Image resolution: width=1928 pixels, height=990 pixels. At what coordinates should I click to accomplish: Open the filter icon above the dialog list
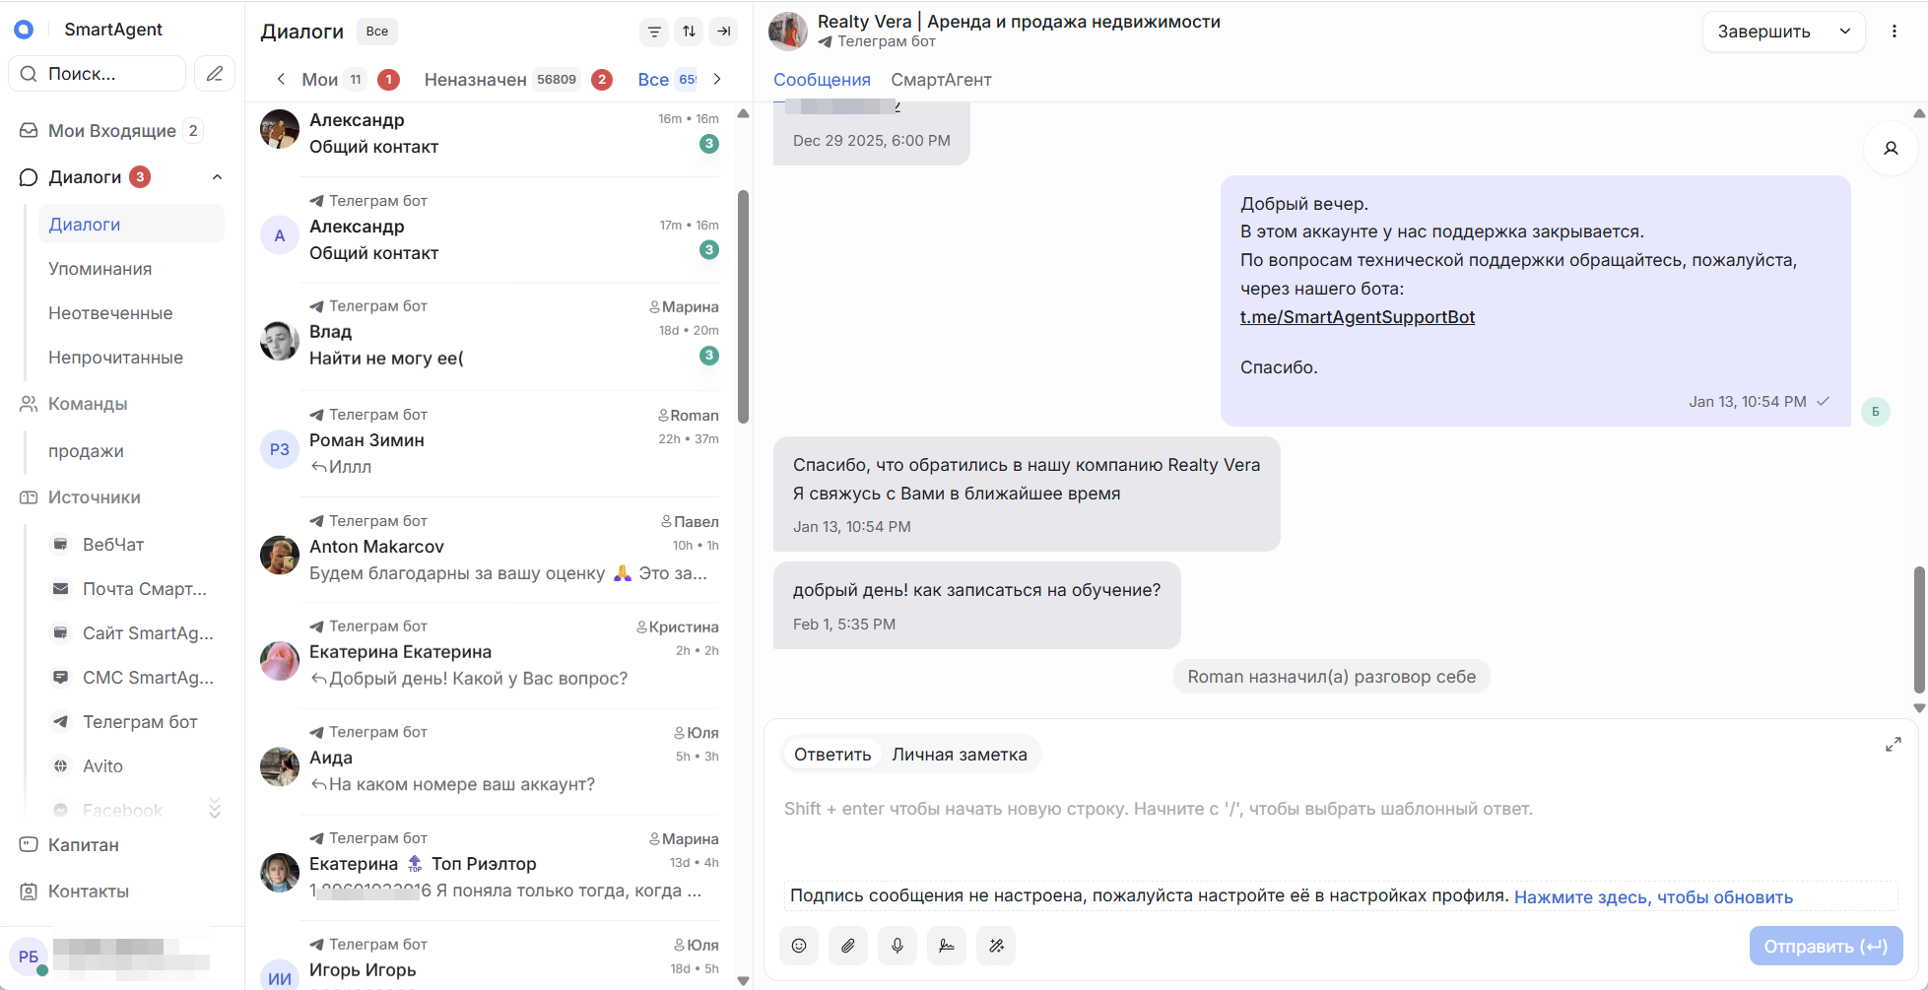click(x=653, y=32)
